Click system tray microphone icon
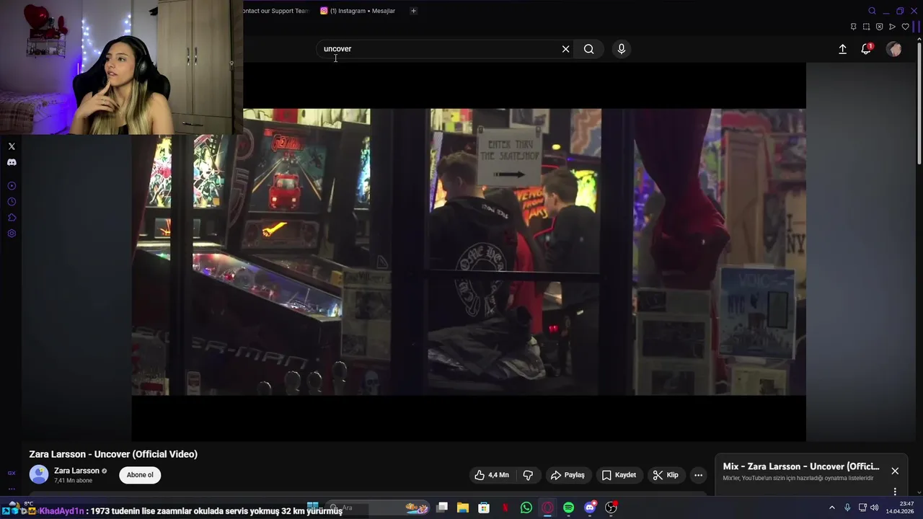This screenshot has width=923, height=519. 847,508
